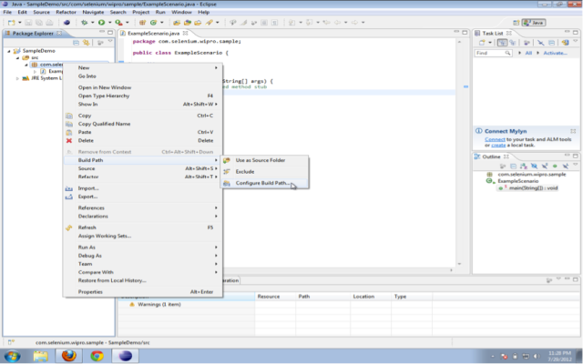
Task: Open the Task List view menu arrow
Action: pos(576,42)
